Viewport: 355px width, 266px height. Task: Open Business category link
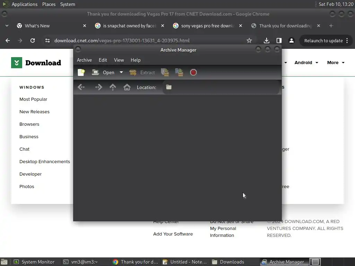click(29, 136)
